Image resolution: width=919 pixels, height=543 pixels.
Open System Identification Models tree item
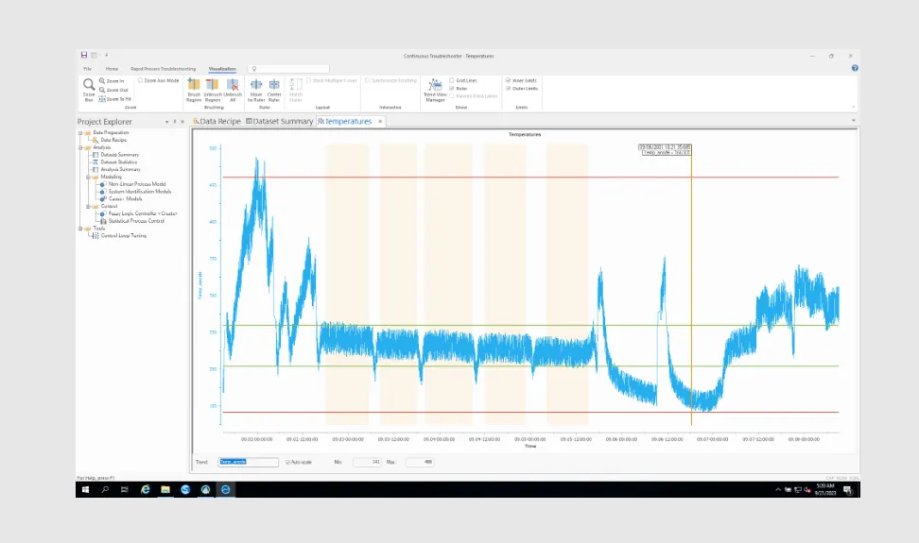[x=140, y=192]
